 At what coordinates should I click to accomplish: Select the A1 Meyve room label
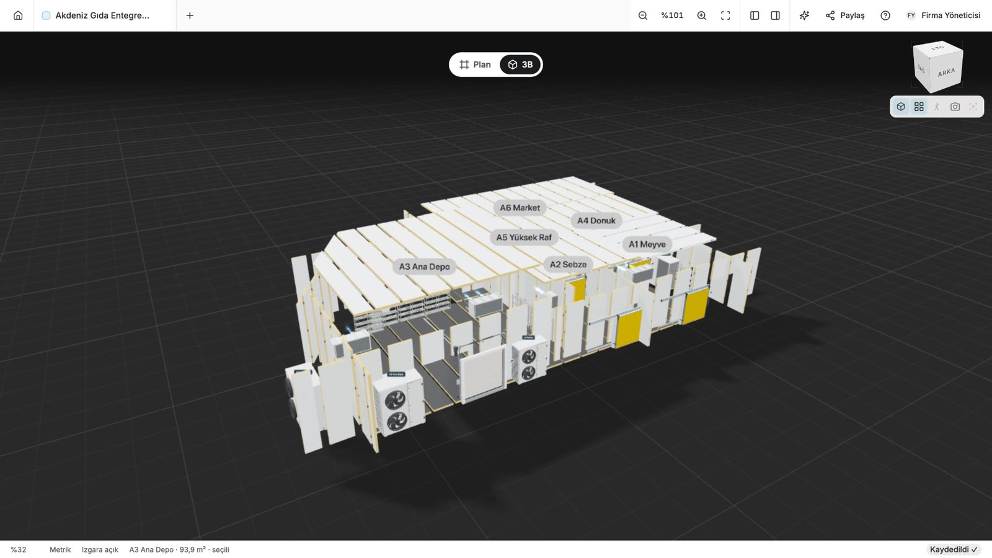point(647,244)
